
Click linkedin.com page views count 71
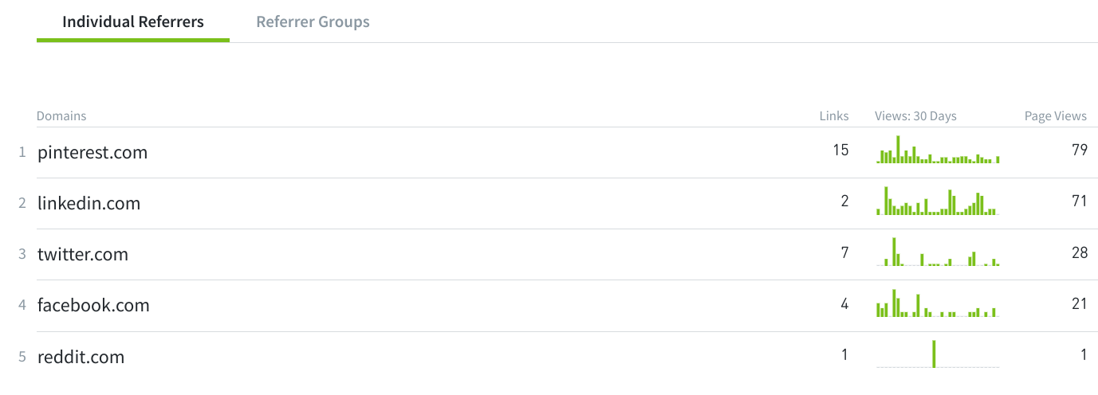(x=1080, y=201)
